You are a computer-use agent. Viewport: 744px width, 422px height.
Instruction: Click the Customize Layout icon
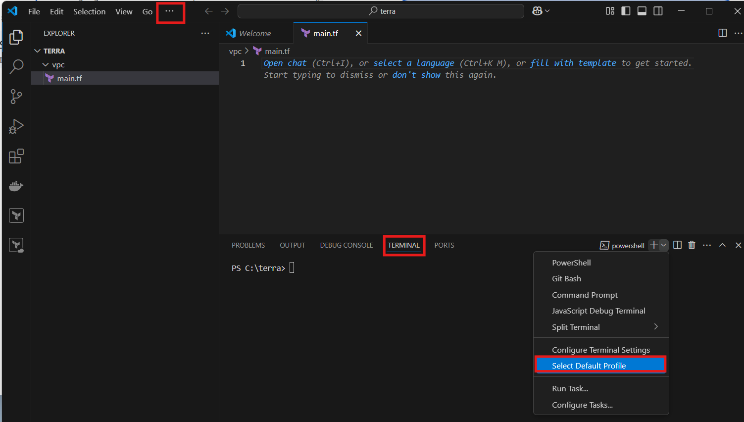coord(610,11)
